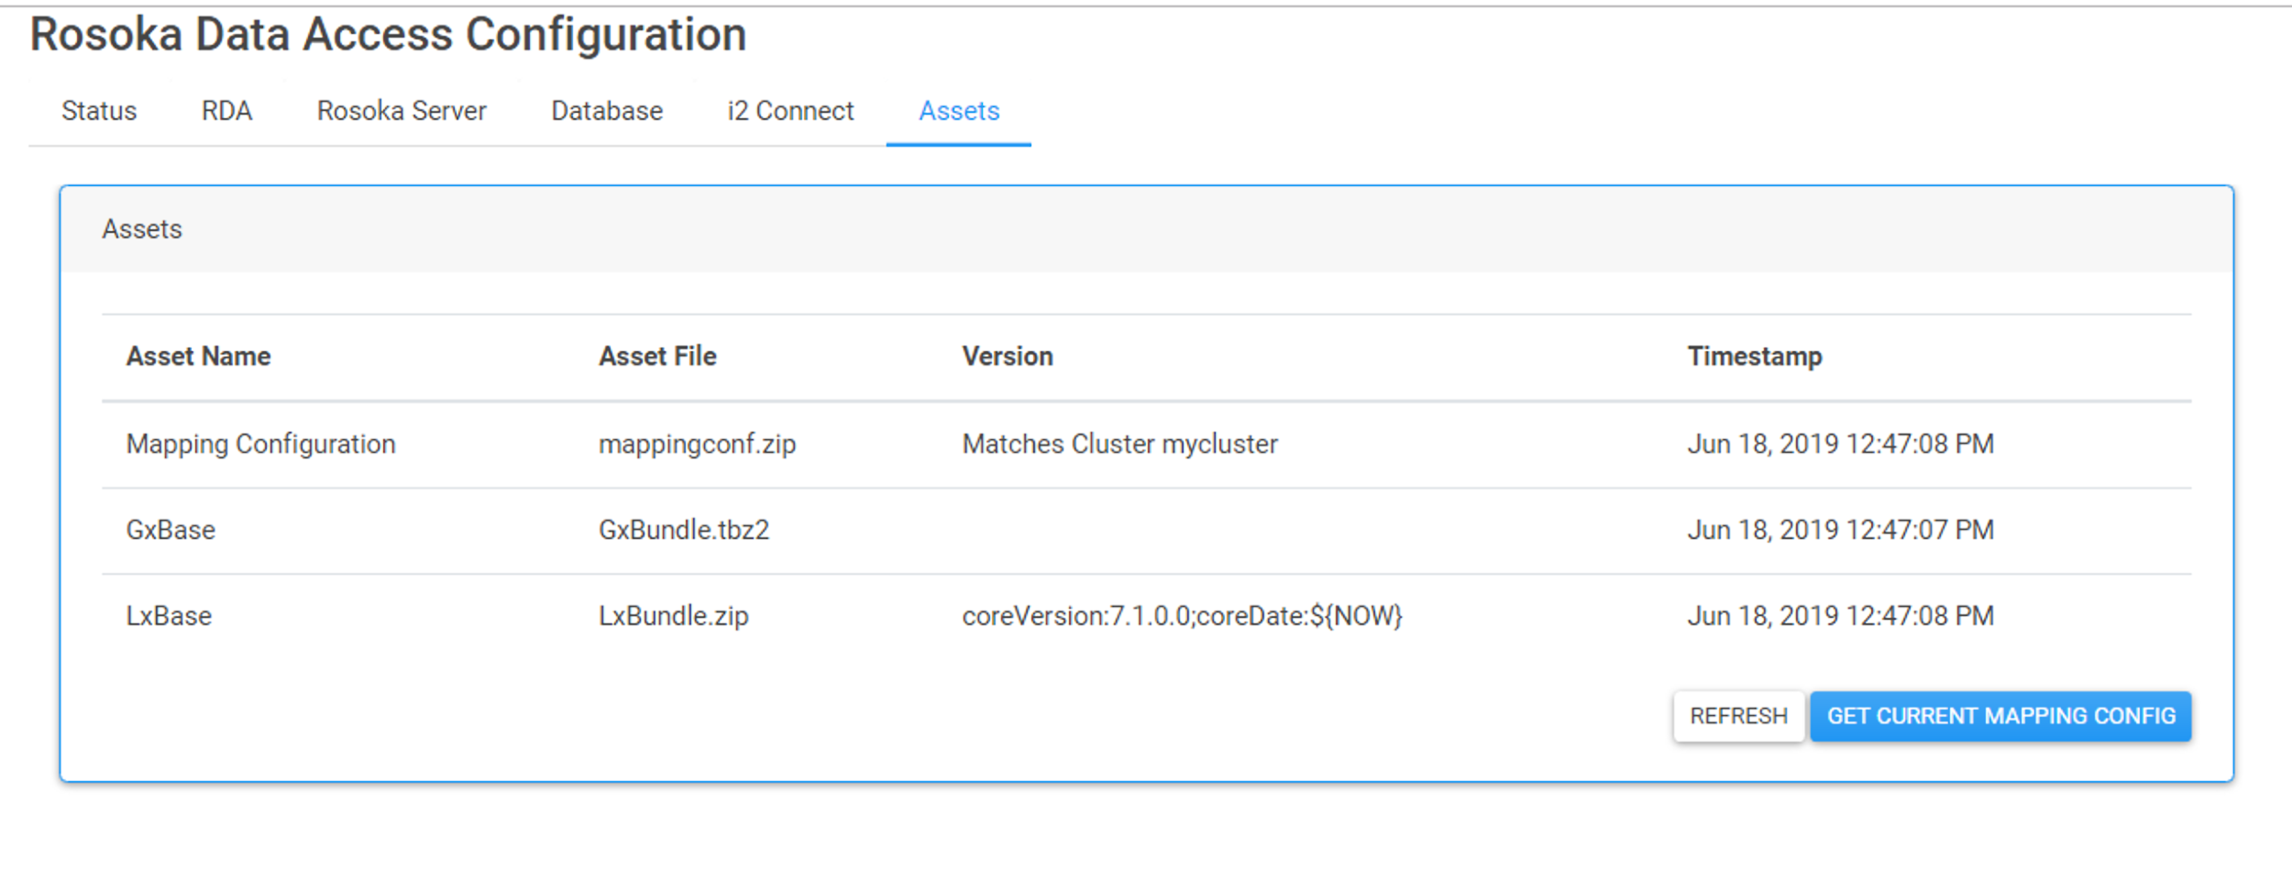Screen dimensions: 2292x892
Task: Click the Assets tab
Action: [959, 111]
